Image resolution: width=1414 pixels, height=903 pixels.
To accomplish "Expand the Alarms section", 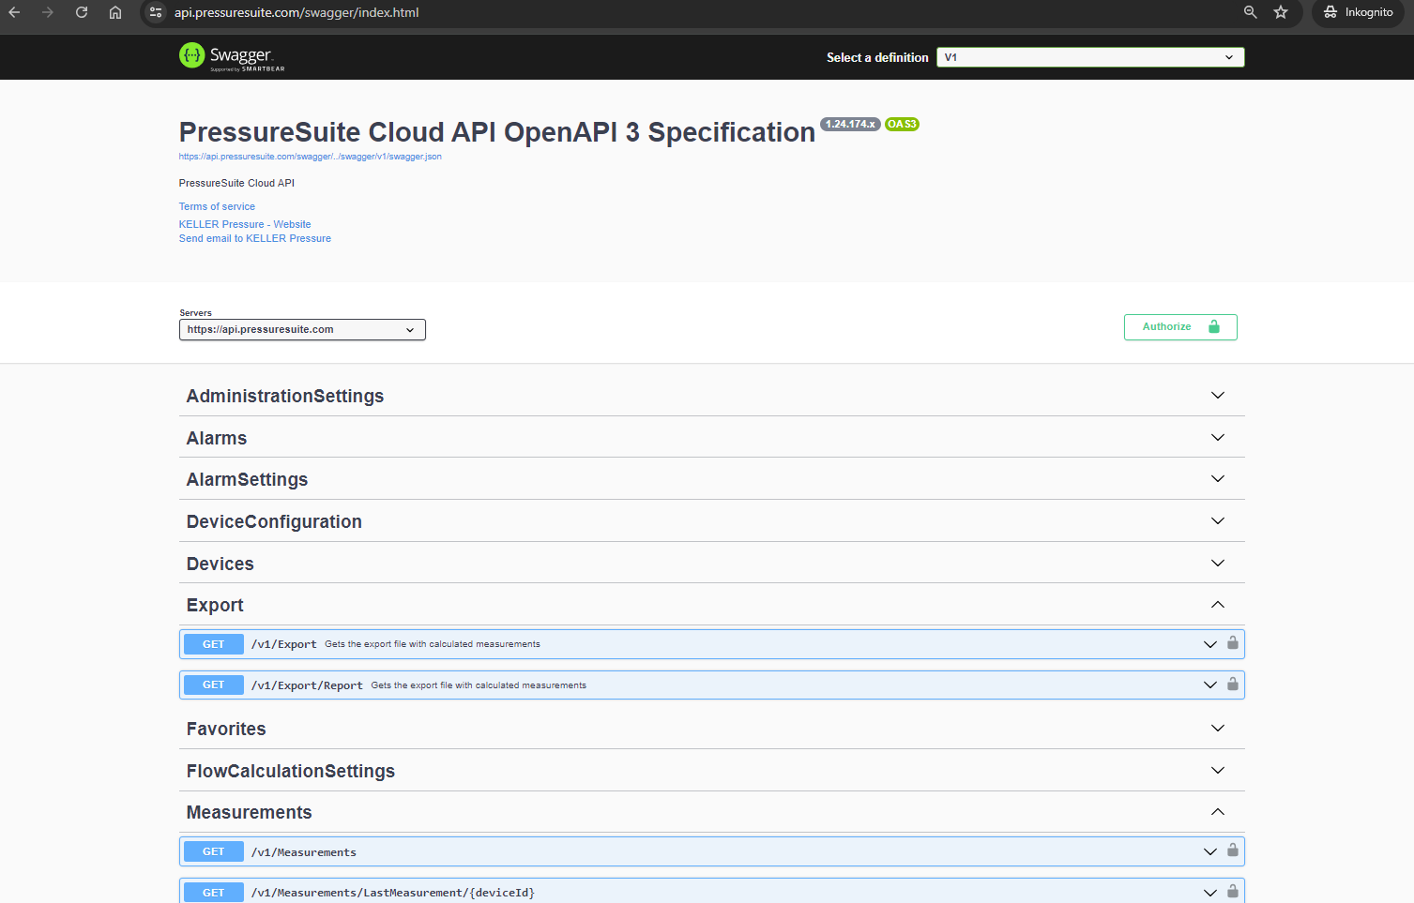I will pos(1218,438).
